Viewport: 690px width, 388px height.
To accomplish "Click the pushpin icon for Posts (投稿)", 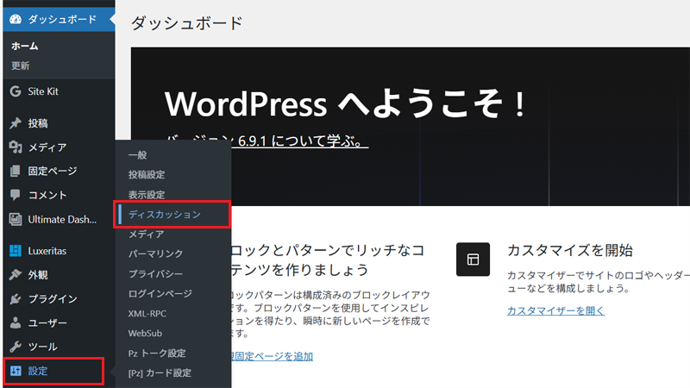I will pos(15,123).
